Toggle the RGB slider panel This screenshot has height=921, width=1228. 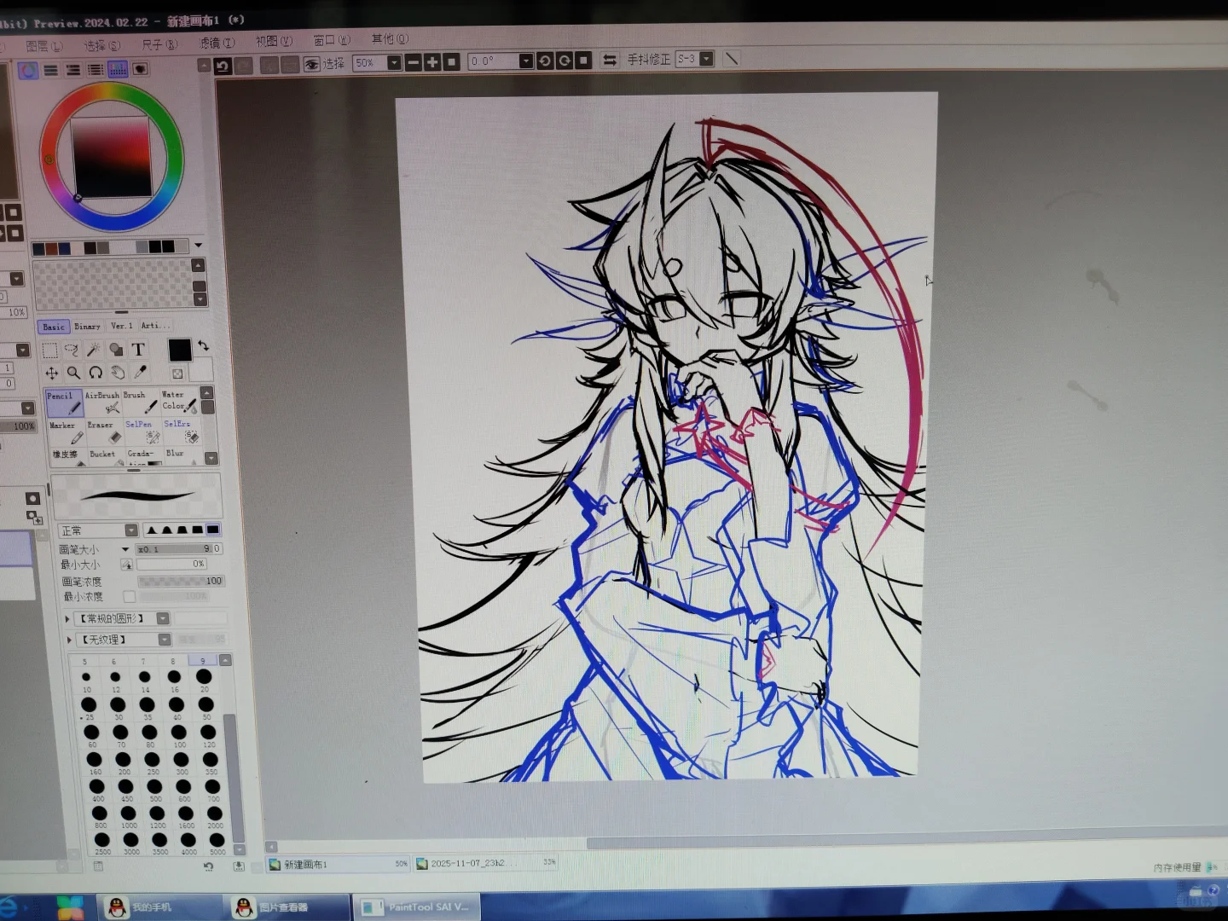tap(51, 70)
